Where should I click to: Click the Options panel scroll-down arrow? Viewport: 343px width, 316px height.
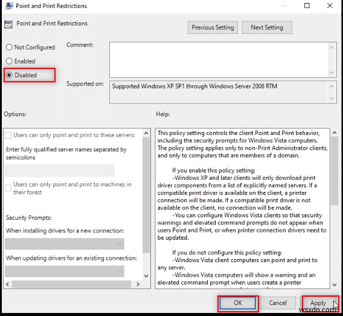click(146, 276)
